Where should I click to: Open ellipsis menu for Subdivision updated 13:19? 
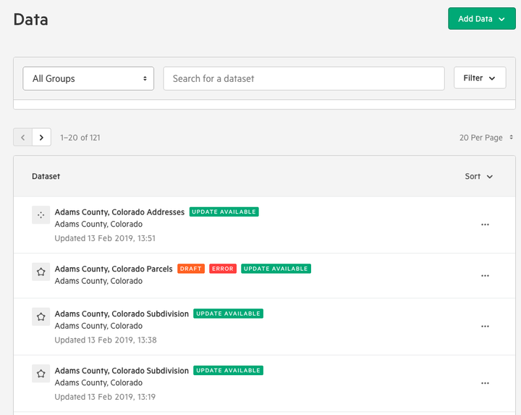point(485,383)
